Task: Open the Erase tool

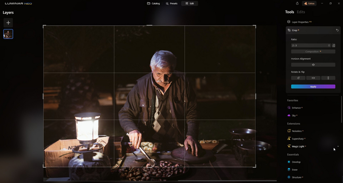Action: click(293, 169)
